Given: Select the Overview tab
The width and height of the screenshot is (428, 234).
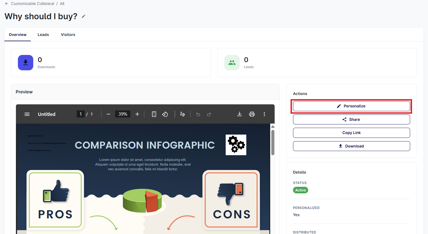Looking at the screenshot, I should 18,35.
